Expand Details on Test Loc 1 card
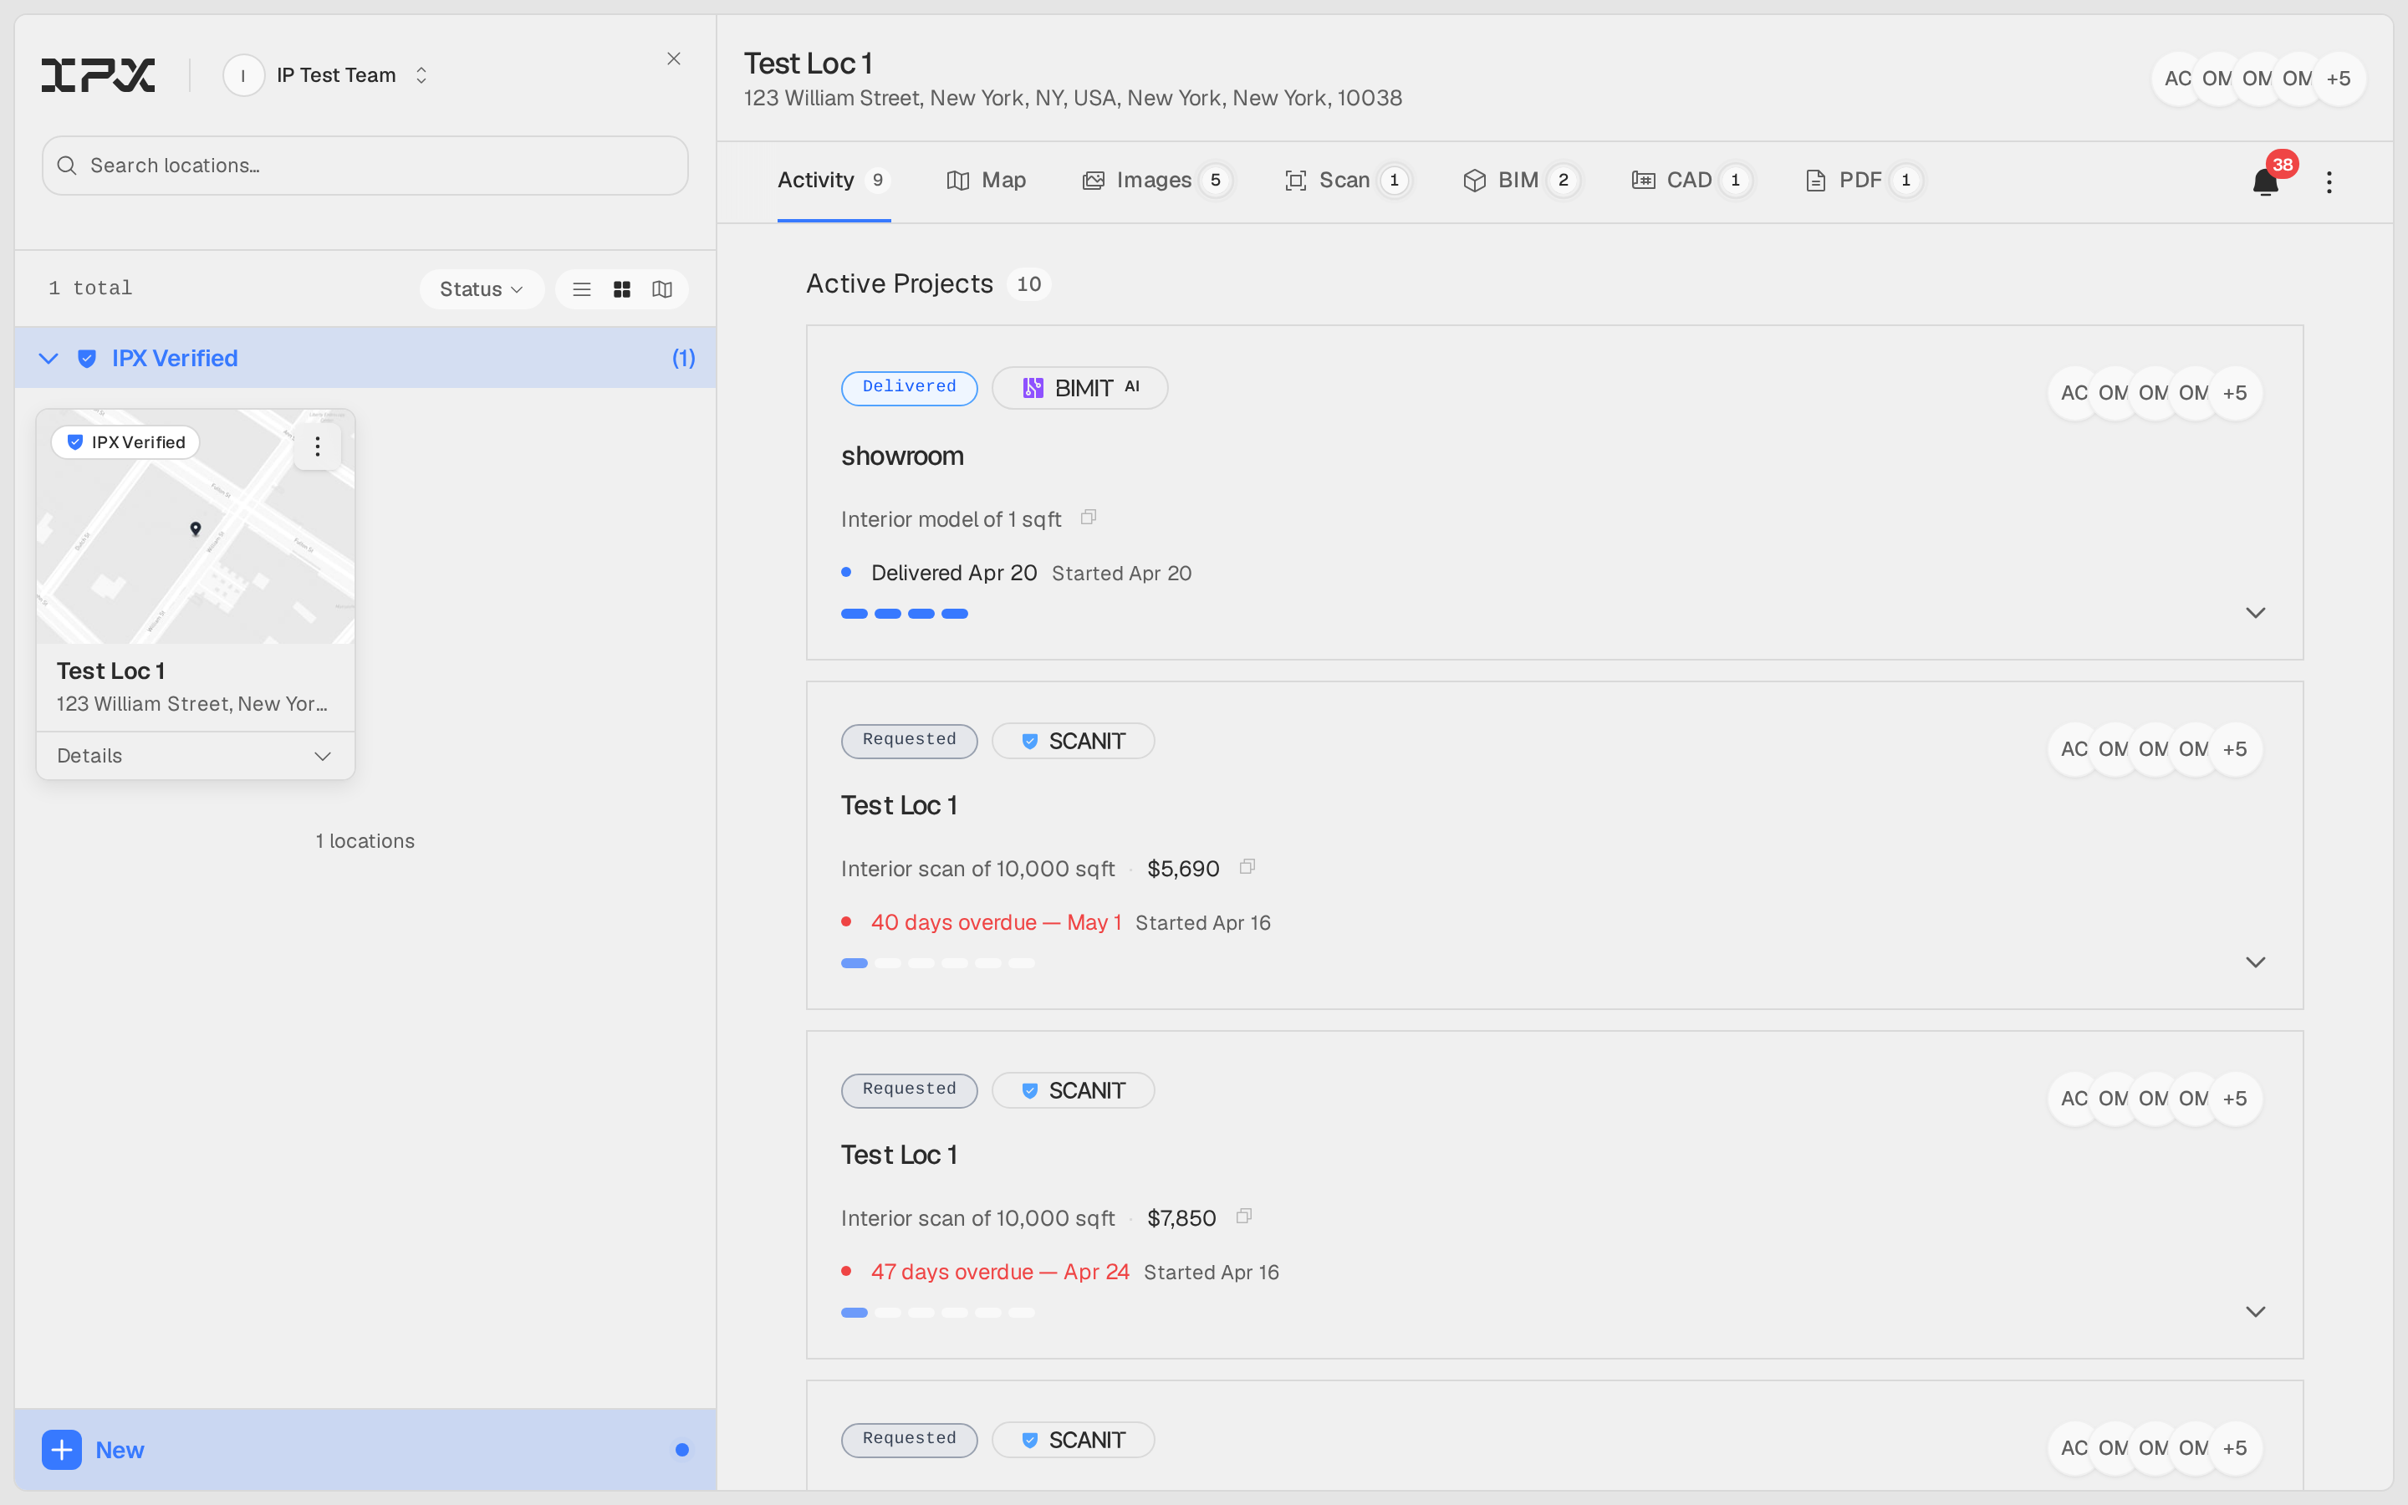The width and height of the screenshot is (2408, 1505). 195,756
